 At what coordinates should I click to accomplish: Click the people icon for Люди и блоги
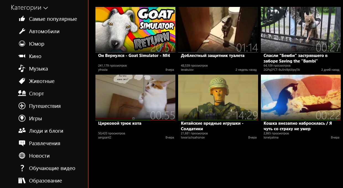[x=22, y=130]
